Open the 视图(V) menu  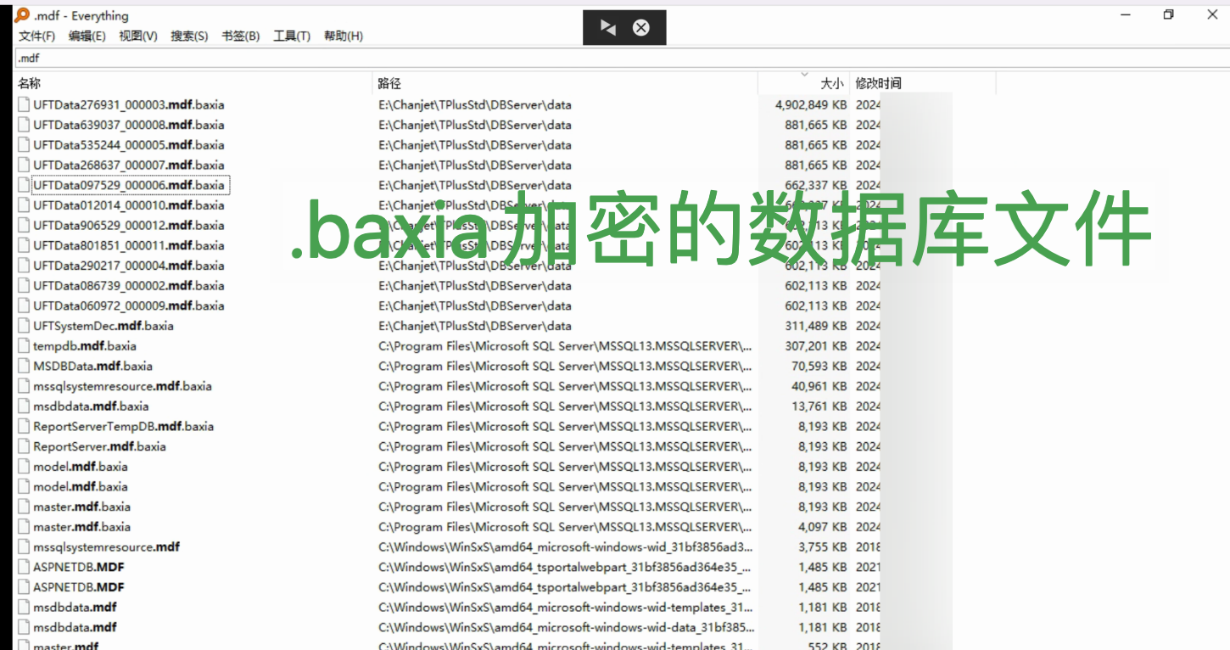138,36
